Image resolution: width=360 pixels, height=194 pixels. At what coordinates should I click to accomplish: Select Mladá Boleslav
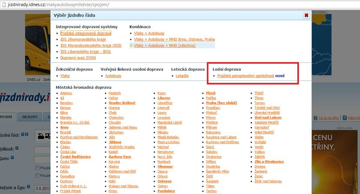click(168, 137)
